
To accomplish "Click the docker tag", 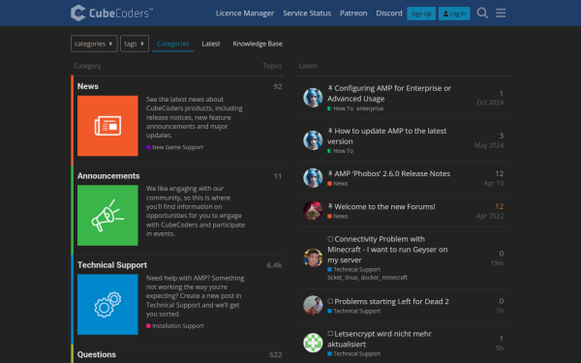I will click(370, 278).
